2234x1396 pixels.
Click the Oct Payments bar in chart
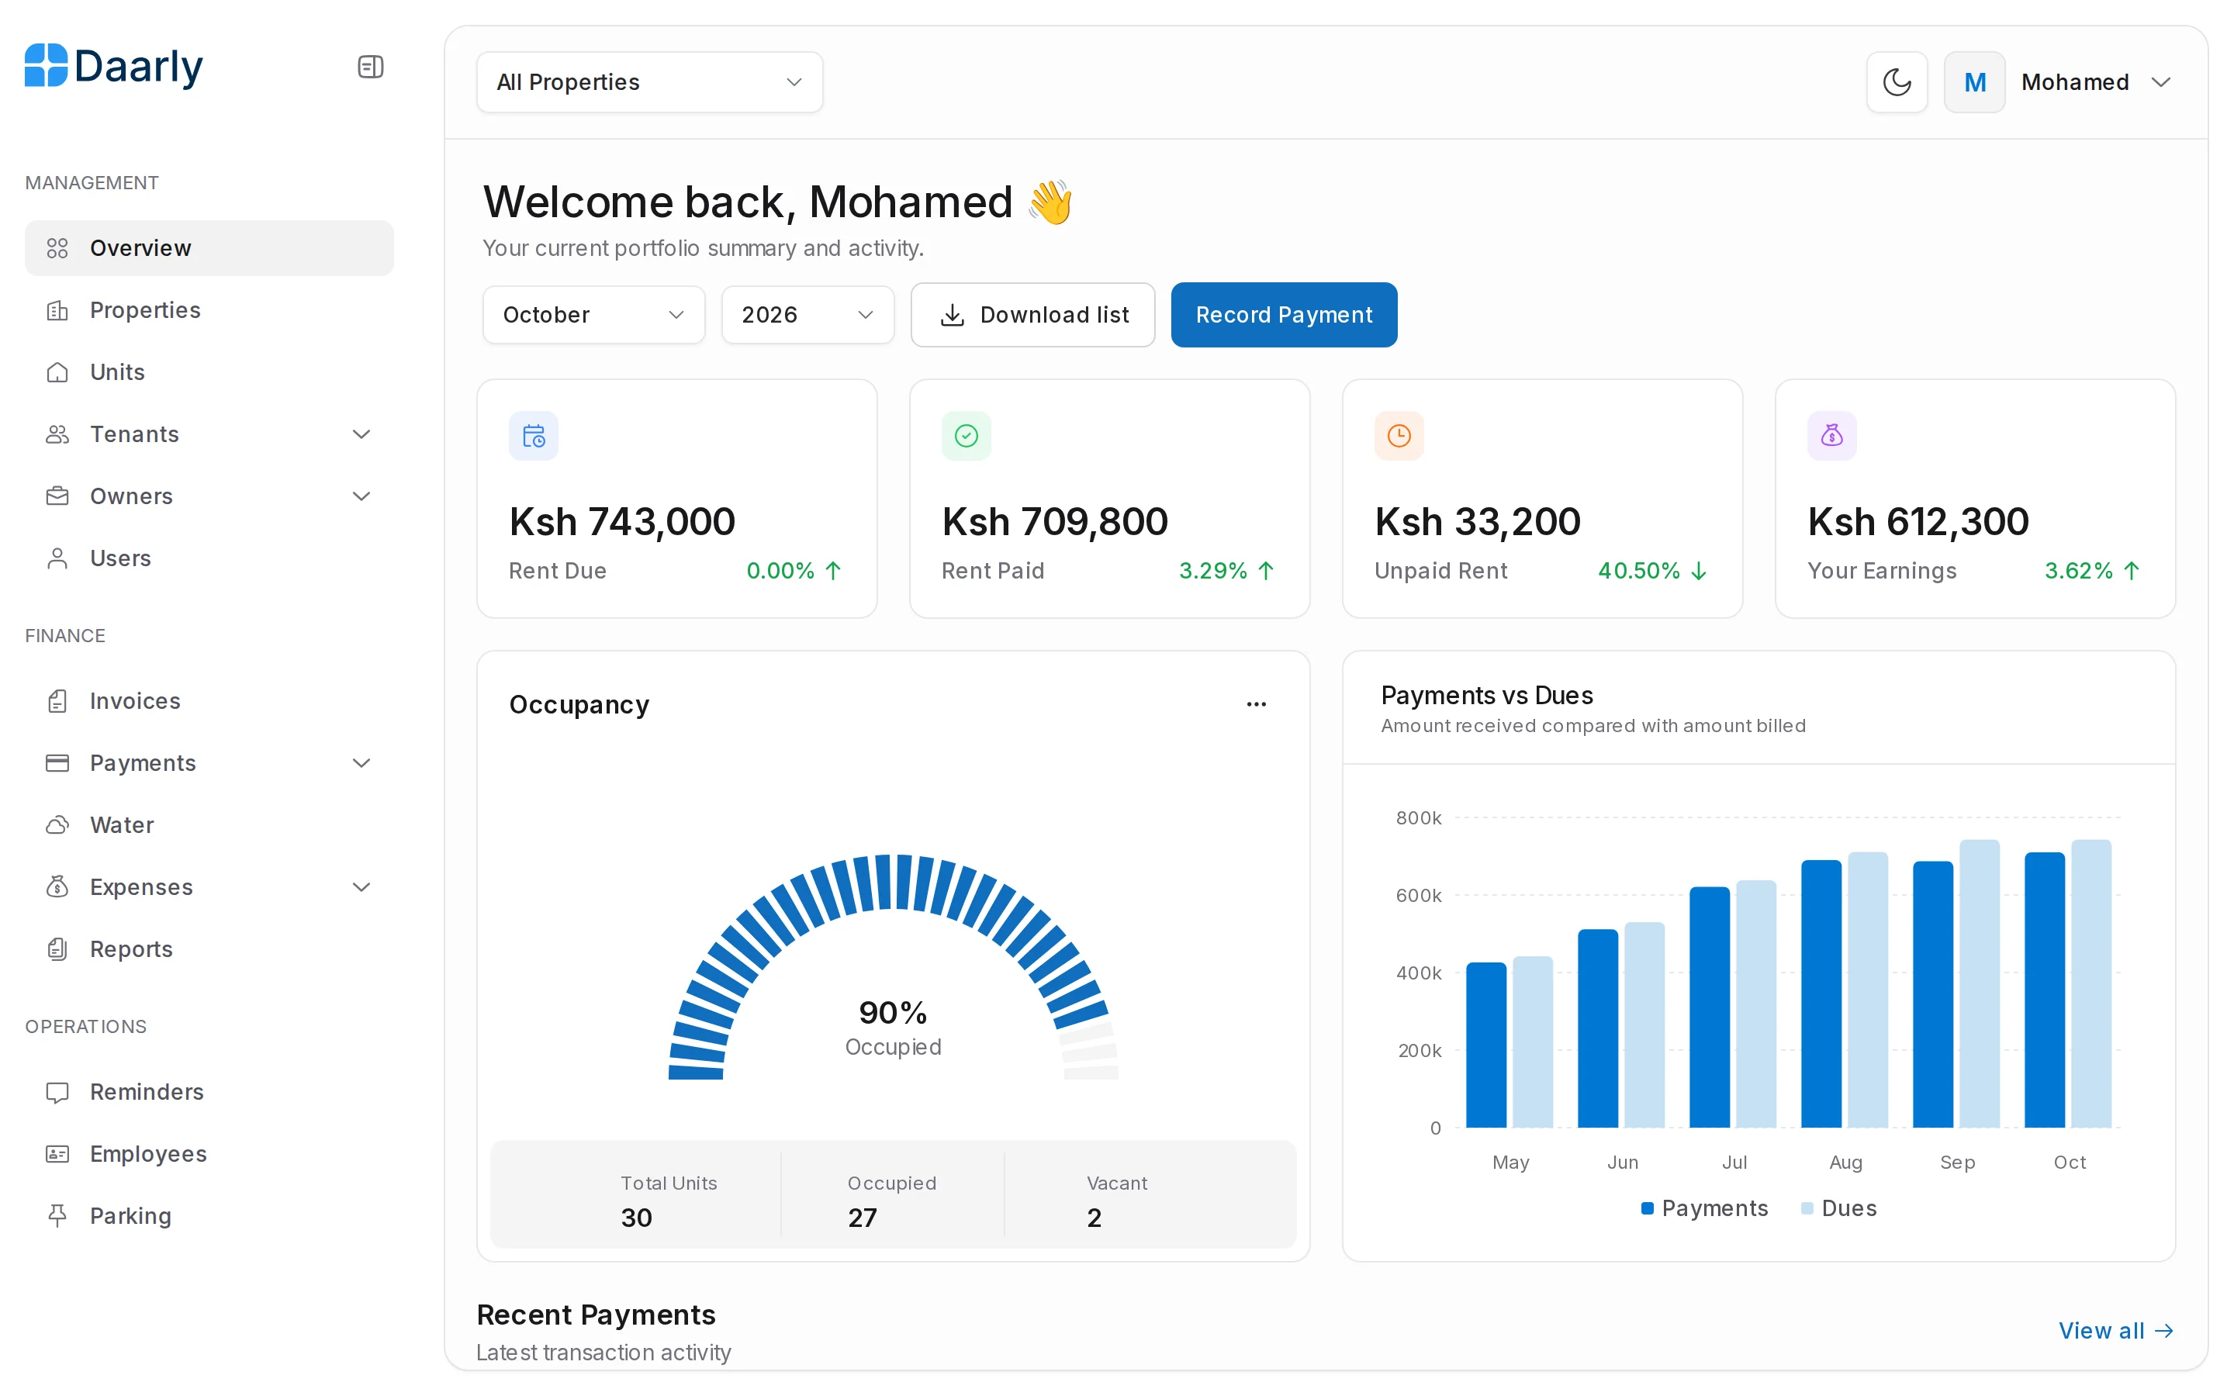(2044, 990)
